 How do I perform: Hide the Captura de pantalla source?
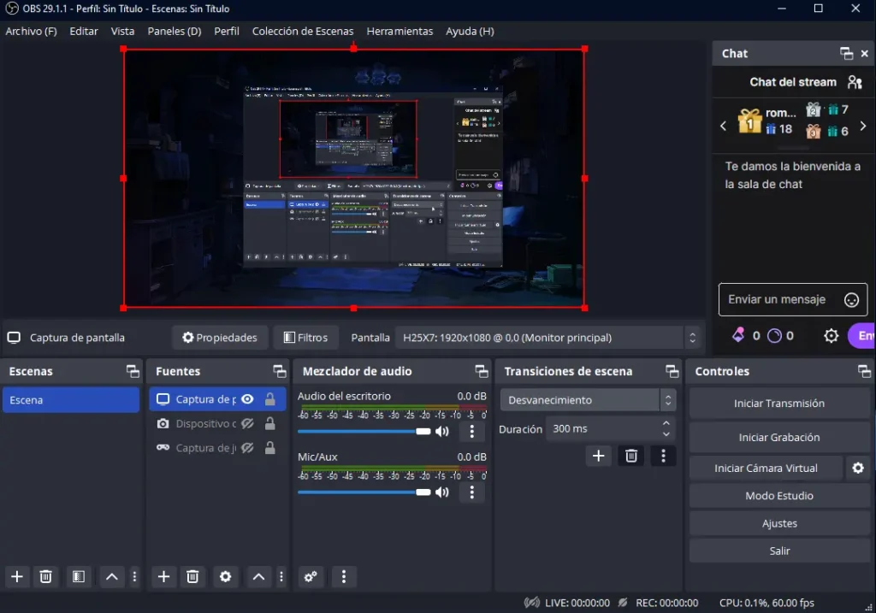pos(247,399)
